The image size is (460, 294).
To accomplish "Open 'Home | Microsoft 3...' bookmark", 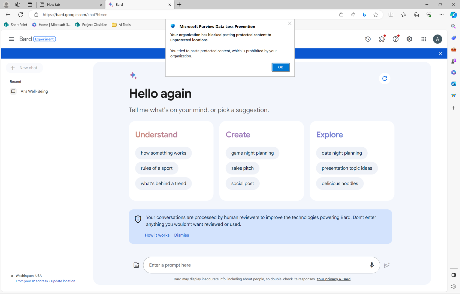I will point(51,25).
